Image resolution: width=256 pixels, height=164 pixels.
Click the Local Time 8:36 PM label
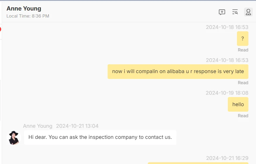tap(28, 16)
